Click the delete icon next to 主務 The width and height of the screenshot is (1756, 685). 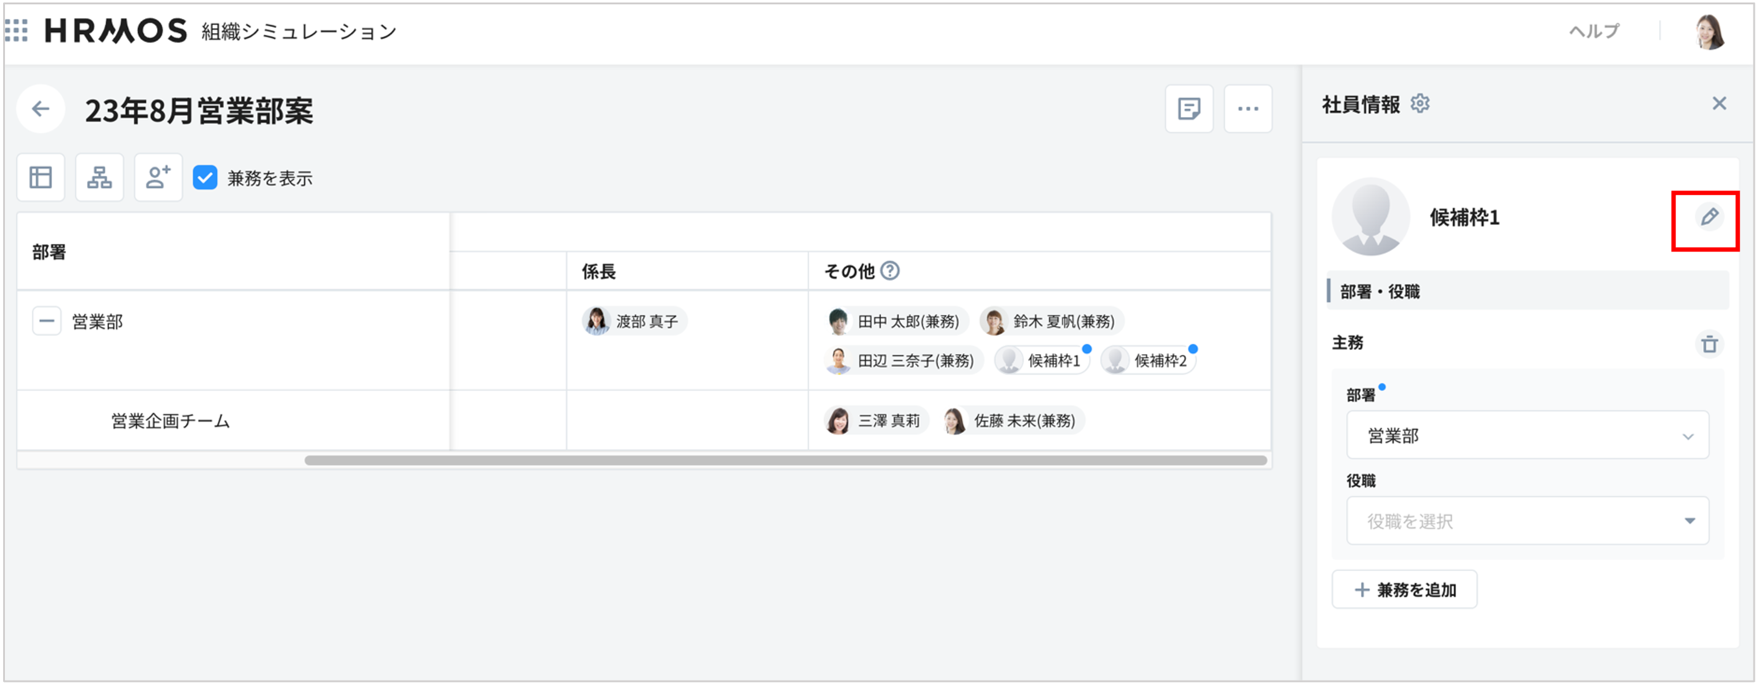pos(1710,344)
